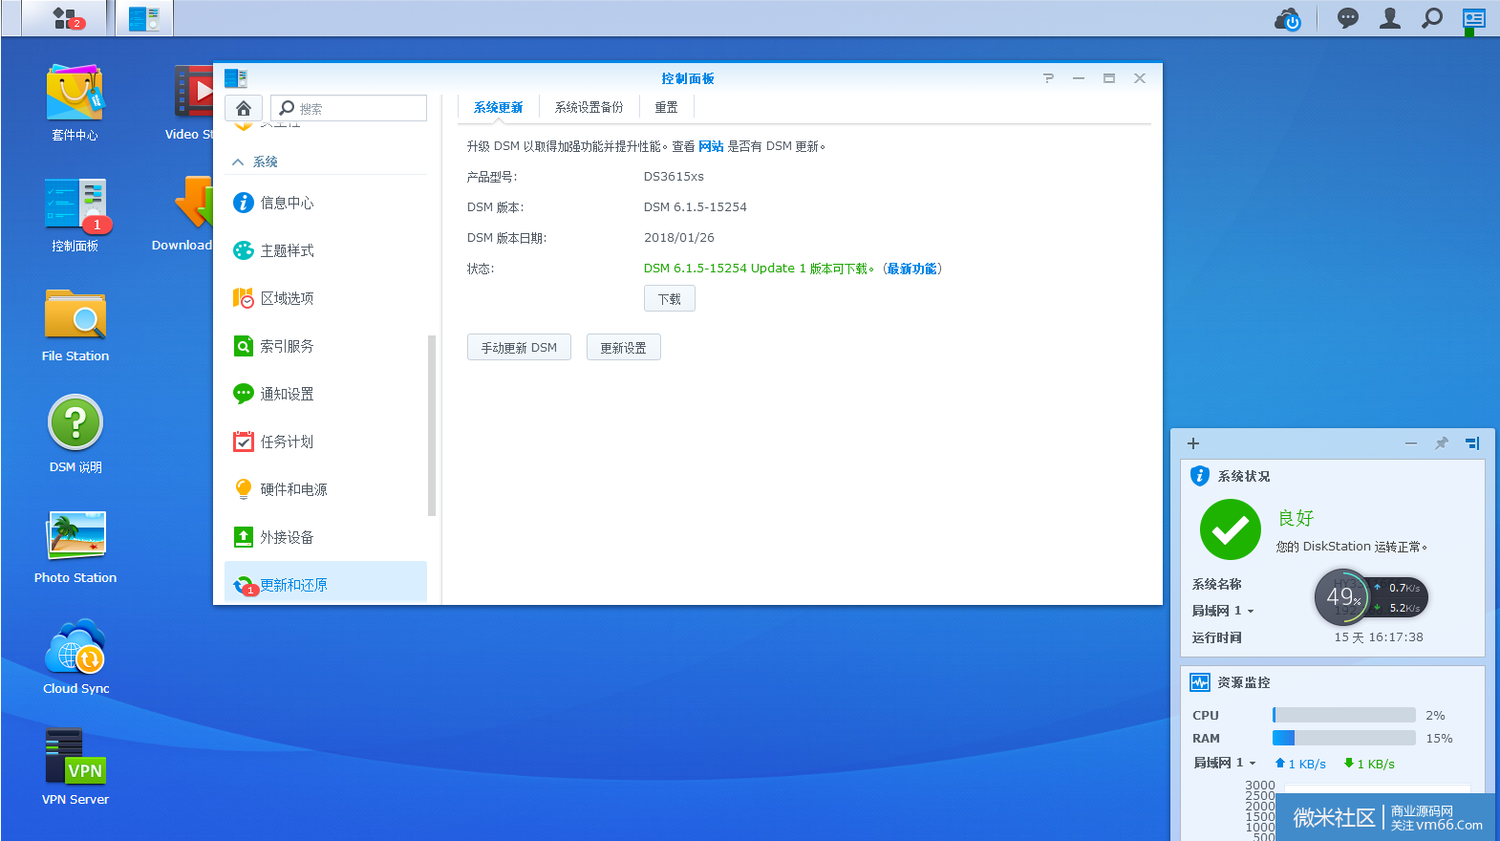Click the 49% network gauge
Image resolution: width=1500 pixels, height=841 pixels.
coord(1343,597)
